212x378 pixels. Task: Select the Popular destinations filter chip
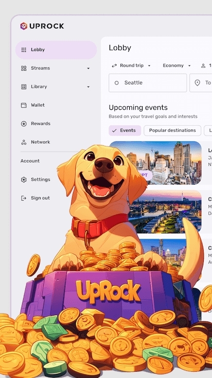coord(172,130)
